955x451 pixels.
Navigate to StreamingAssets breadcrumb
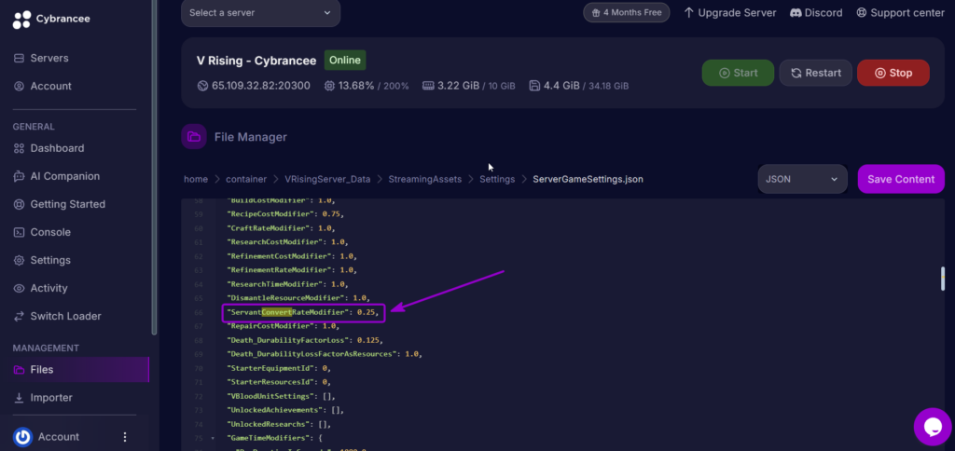(425, 180)
